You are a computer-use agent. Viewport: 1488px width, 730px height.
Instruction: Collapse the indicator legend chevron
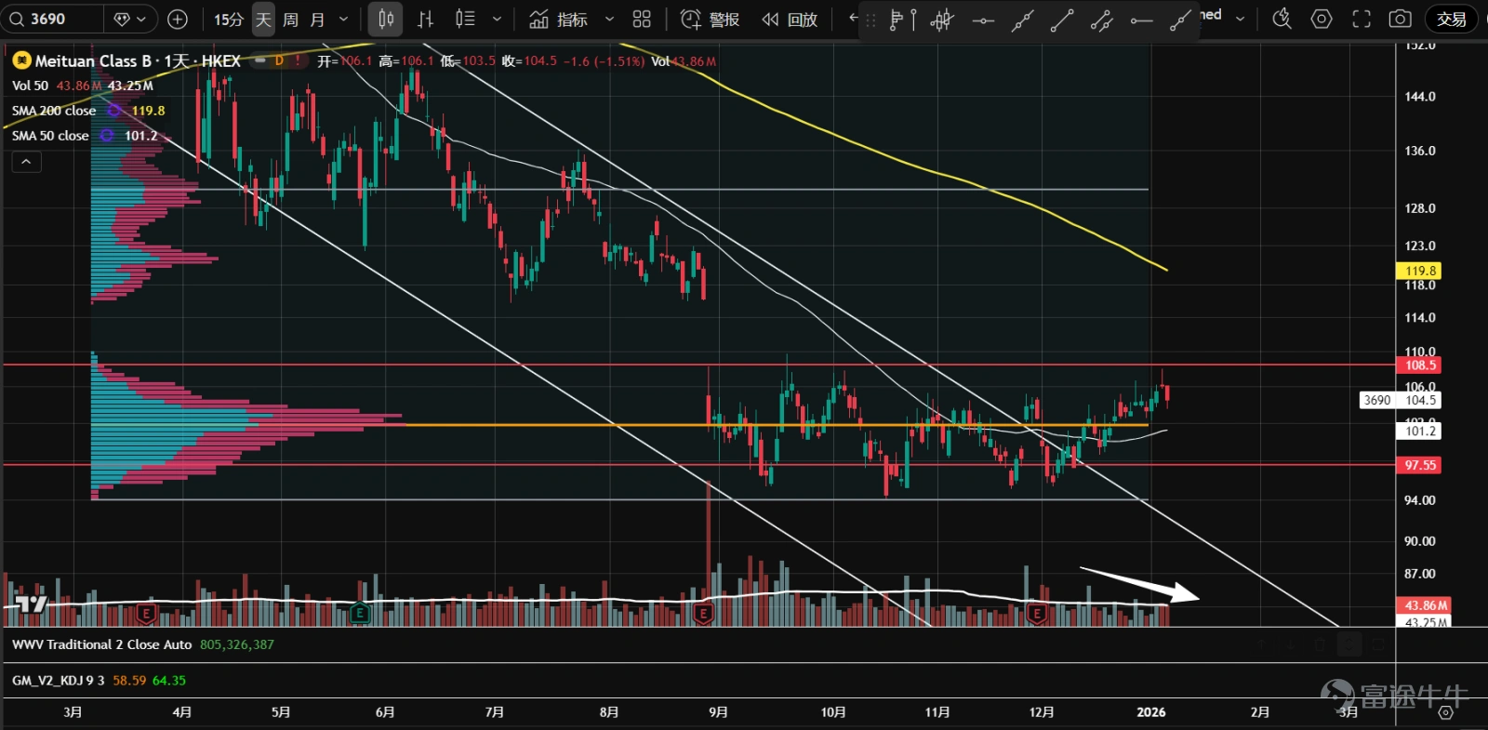tap(26, 162)
